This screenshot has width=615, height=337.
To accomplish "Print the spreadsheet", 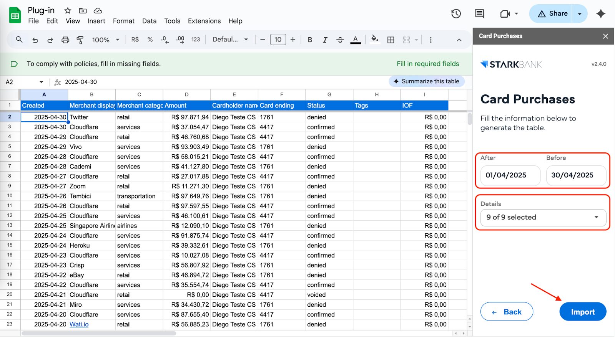I will point(65,40).
